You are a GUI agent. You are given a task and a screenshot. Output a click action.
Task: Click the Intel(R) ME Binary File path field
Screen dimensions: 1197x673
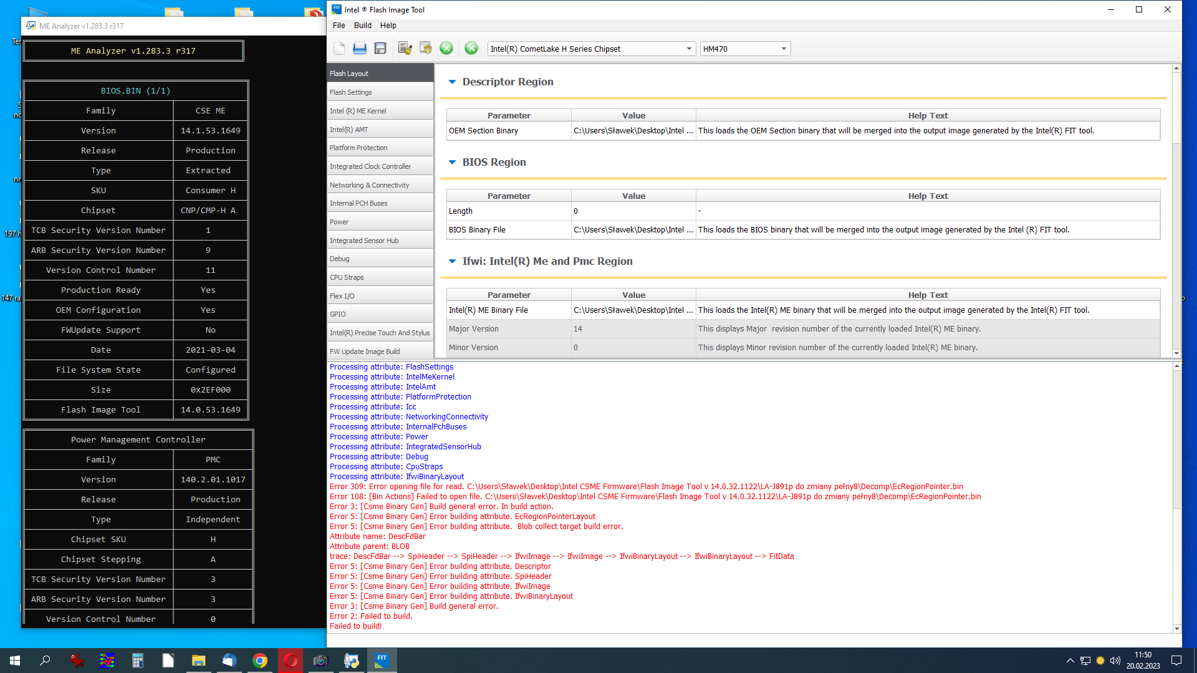click(633, 310)
